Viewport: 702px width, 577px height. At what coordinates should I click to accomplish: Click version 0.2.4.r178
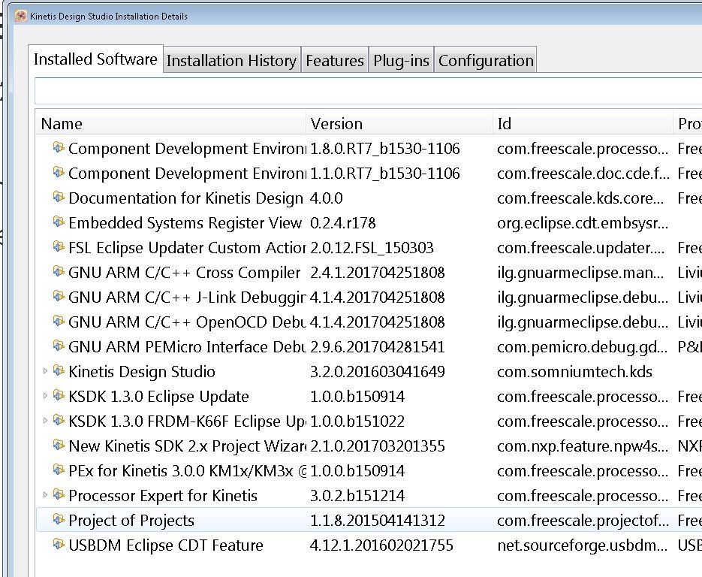click(342, 222)
